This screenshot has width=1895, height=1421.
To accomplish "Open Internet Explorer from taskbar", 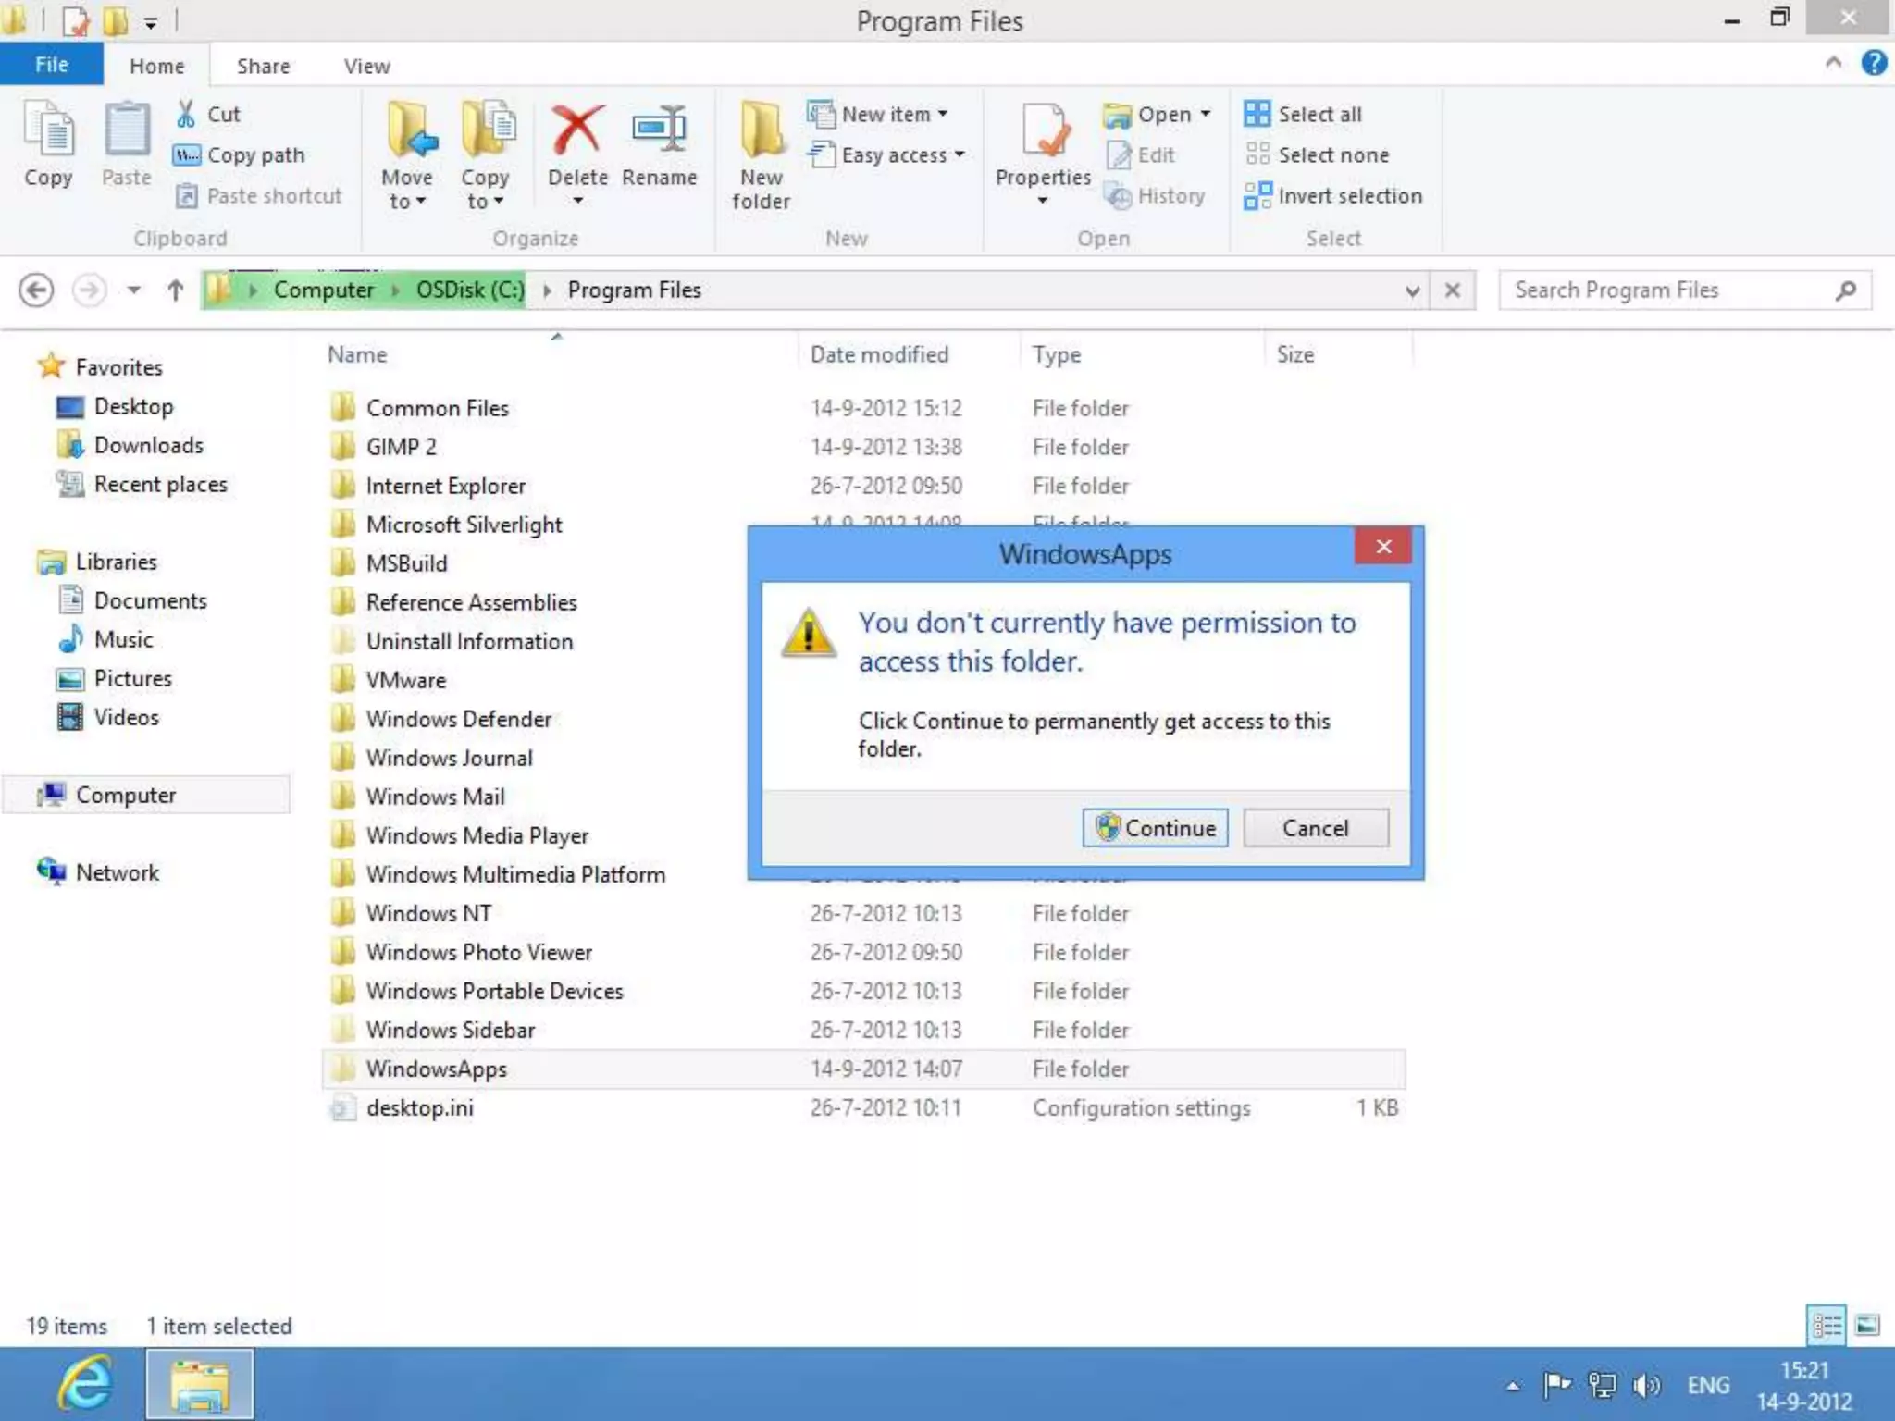I will click(x=86, y=1384).
